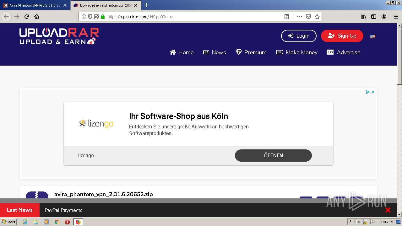This screenshot has height=226, width=402.
Task: Open the language flag selector
Action: [x=373, y=36]
